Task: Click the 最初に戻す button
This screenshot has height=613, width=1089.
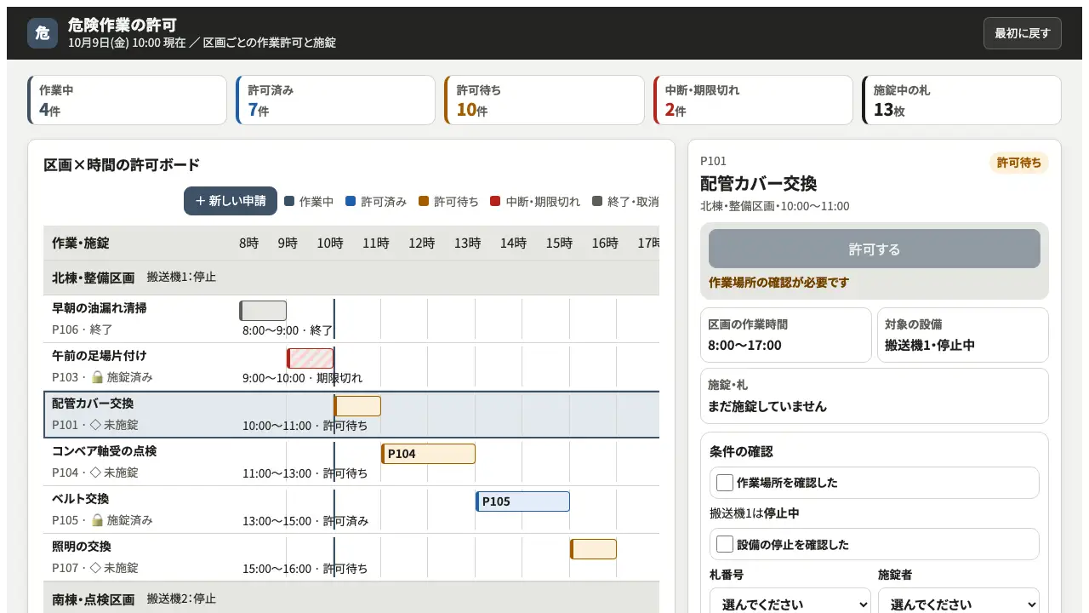Action: tap(1022, 33)
